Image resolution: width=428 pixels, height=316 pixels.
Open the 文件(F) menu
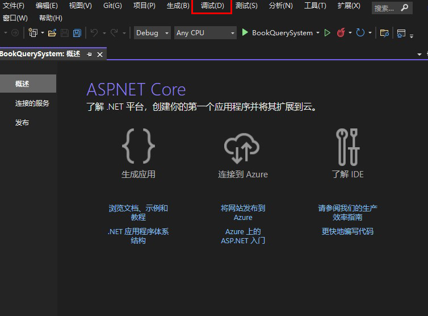click(x=14, y=6)
